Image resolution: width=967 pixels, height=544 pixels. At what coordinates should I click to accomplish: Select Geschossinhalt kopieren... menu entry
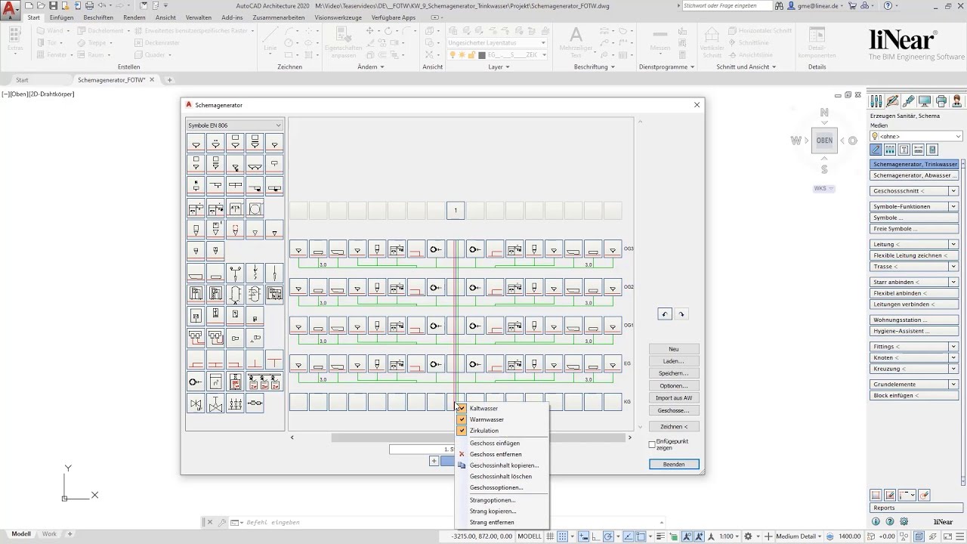[x=504, y=465]
